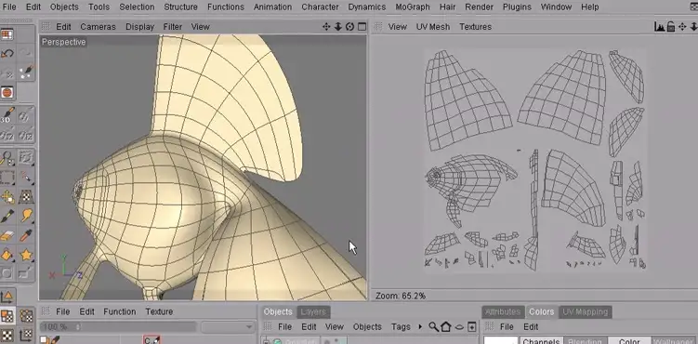Select the 3D paint brush mode icon
This screenshot has width=698, height=344.
(7, 114)
